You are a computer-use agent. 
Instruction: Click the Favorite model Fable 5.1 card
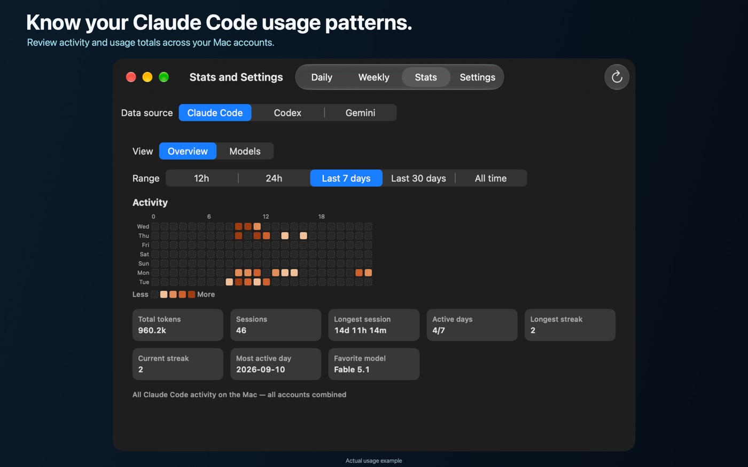pos(374,364)
